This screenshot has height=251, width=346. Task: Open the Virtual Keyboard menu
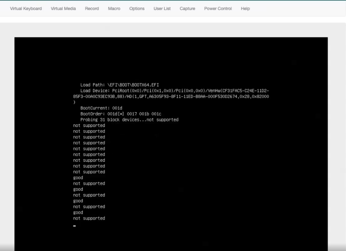point(26,9)
